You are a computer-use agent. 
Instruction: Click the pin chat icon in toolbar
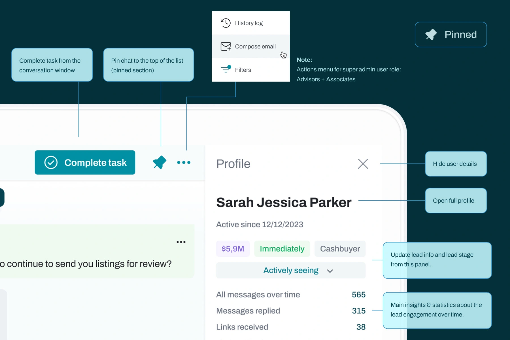coord(160,162)
